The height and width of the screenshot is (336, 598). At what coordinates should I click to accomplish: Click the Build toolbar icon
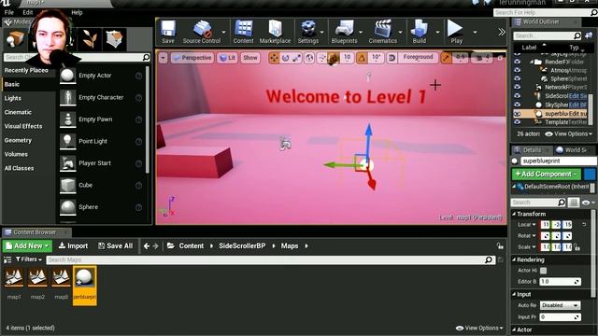(420, 32)
